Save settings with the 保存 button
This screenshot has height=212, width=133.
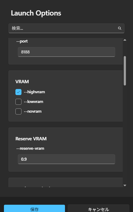point(34,209)
